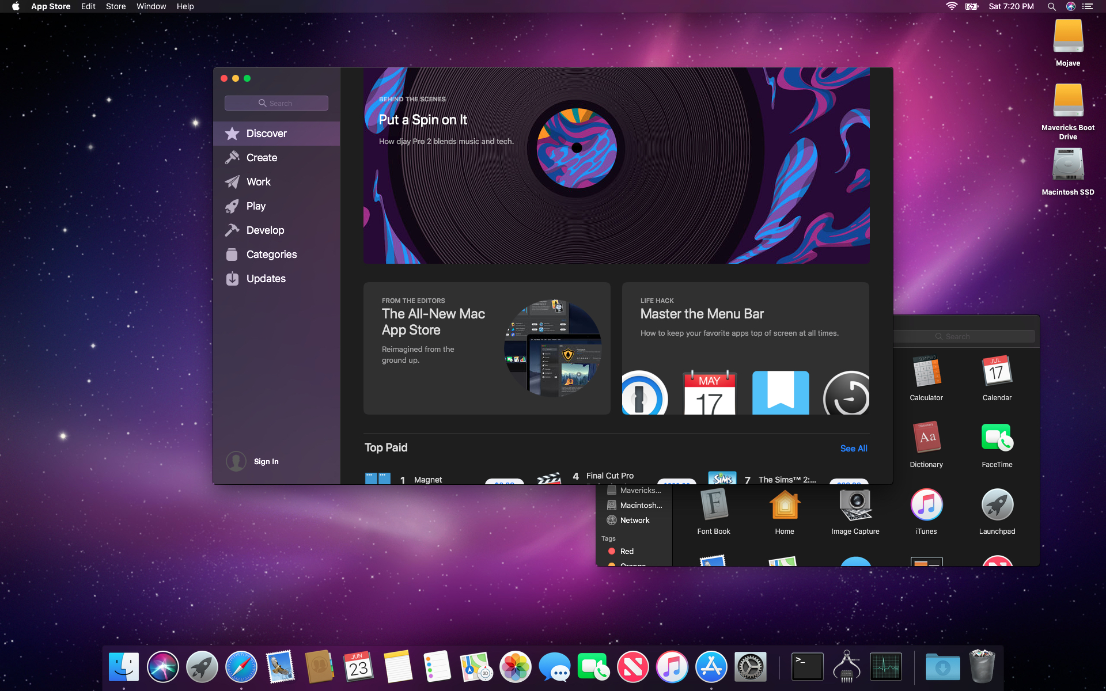Click See All for Top Paid
1106x691 pixels.
pos(853,448)
